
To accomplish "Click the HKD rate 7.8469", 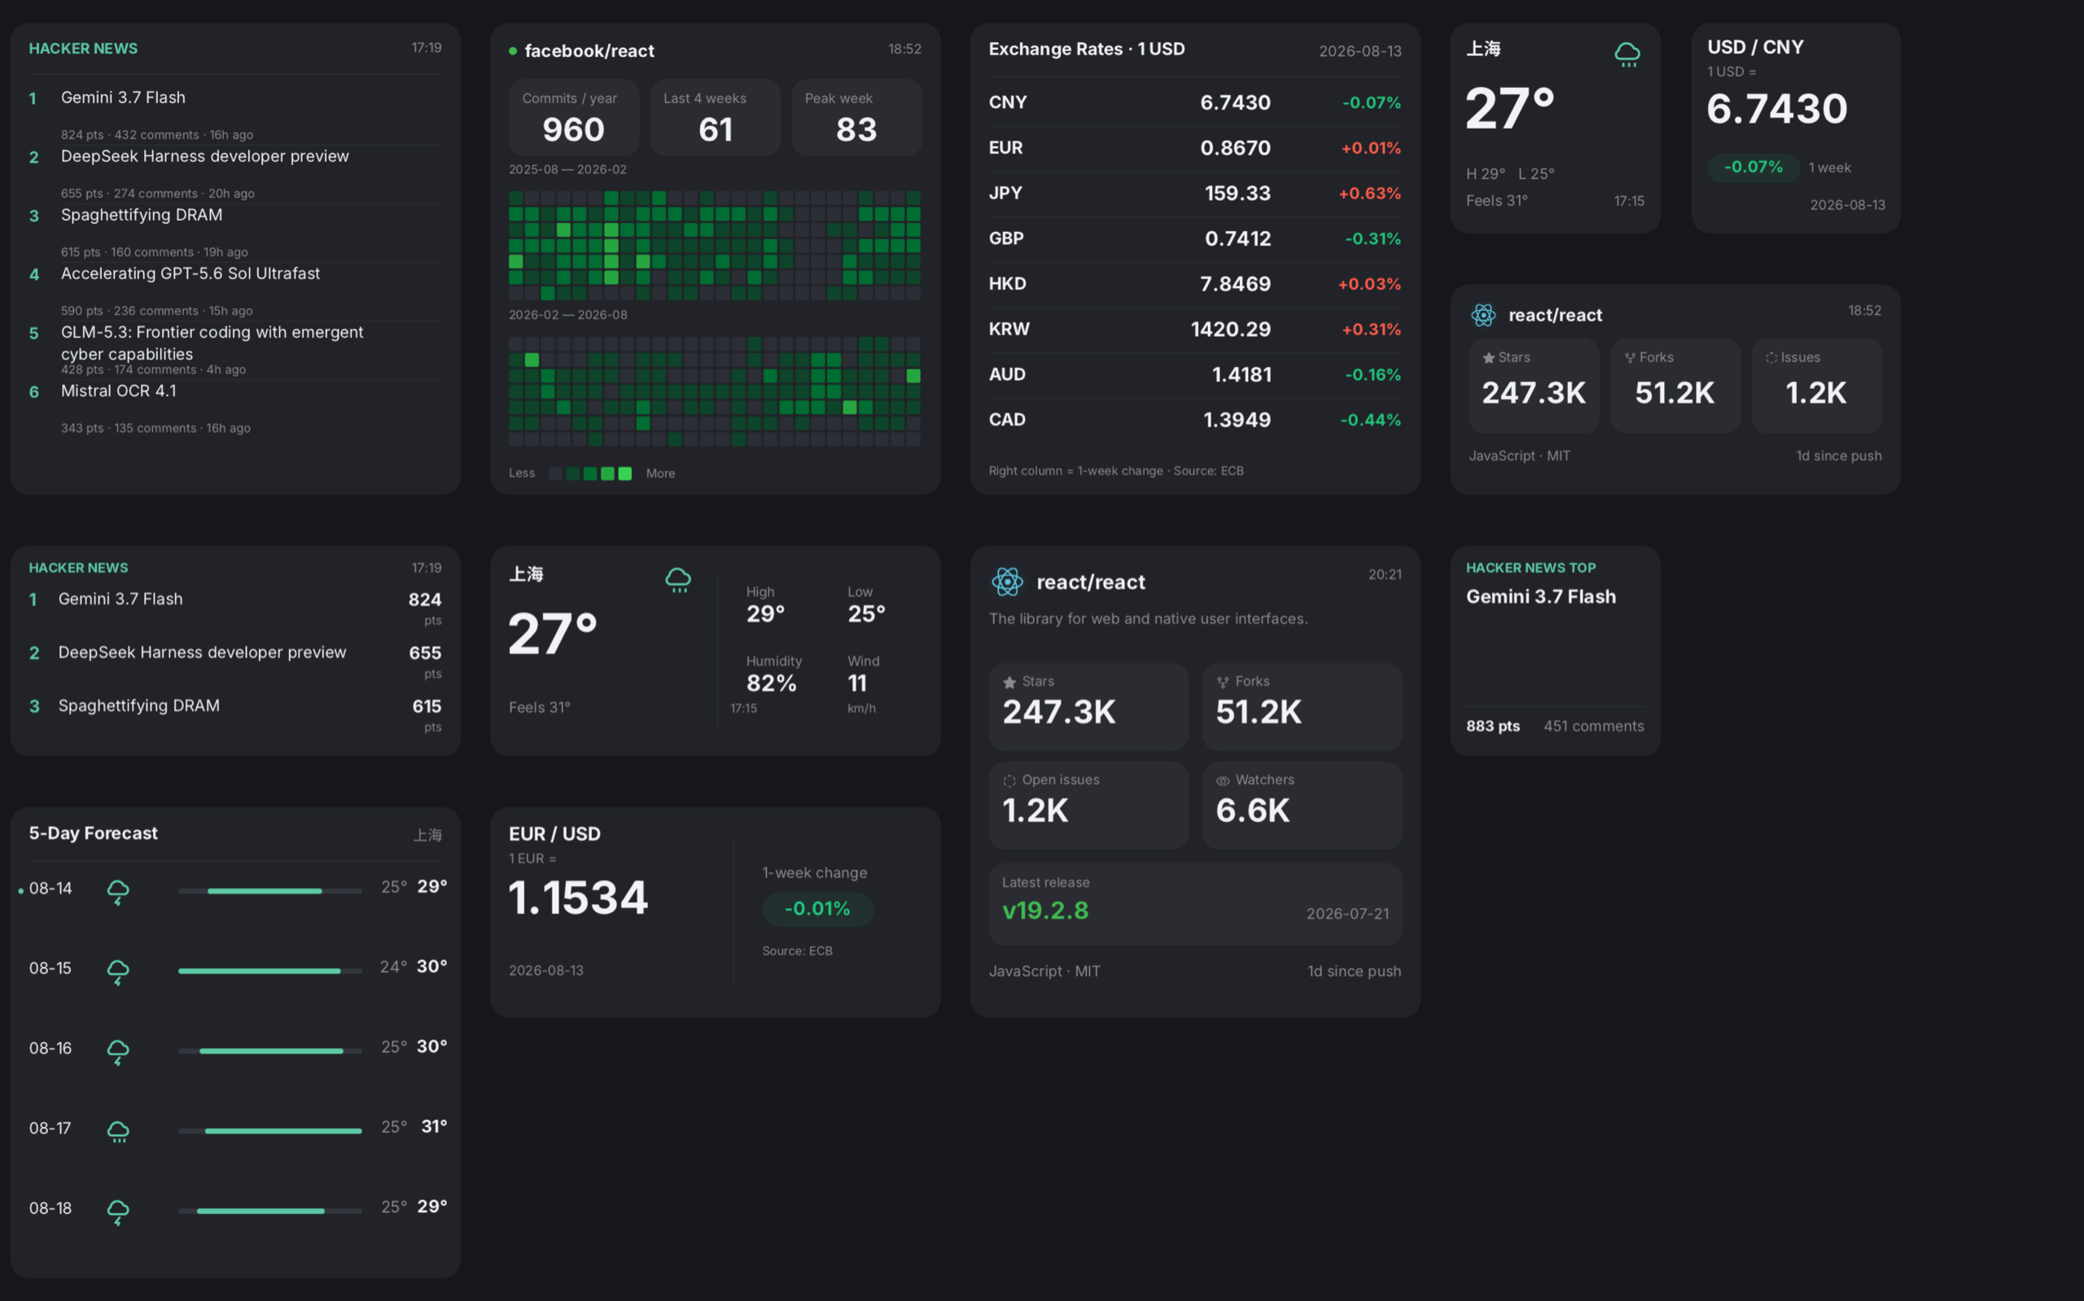I will [x=1235, y=284].
